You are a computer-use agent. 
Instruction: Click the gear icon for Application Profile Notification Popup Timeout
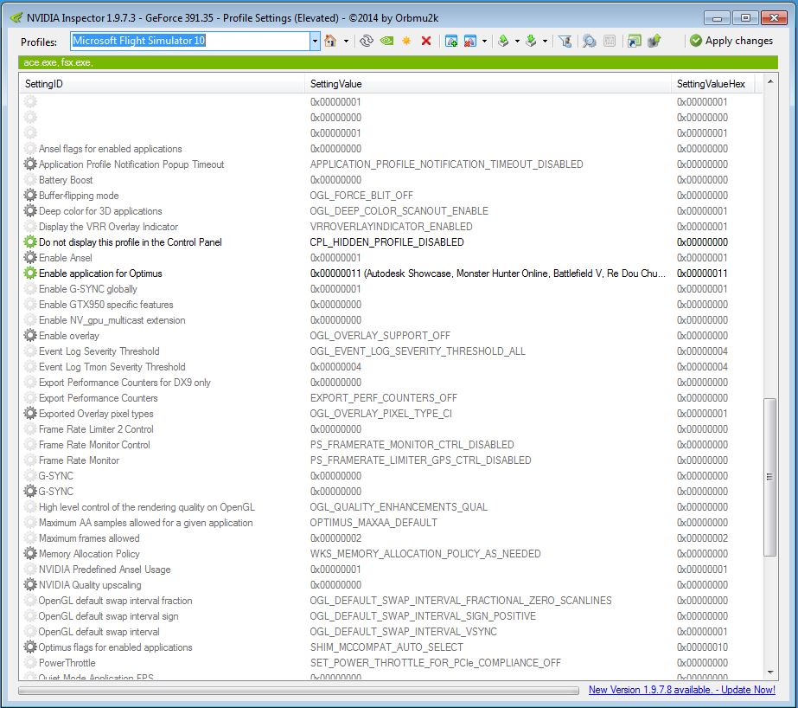coord(30,164)
